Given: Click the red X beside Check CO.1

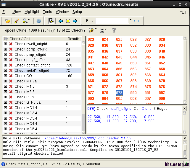Looking at the screenshot, I should click(x=11, y=76).
